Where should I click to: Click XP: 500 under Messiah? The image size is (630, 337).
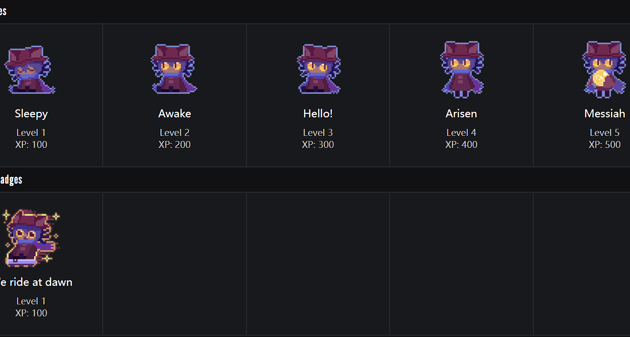coord(605,145)
